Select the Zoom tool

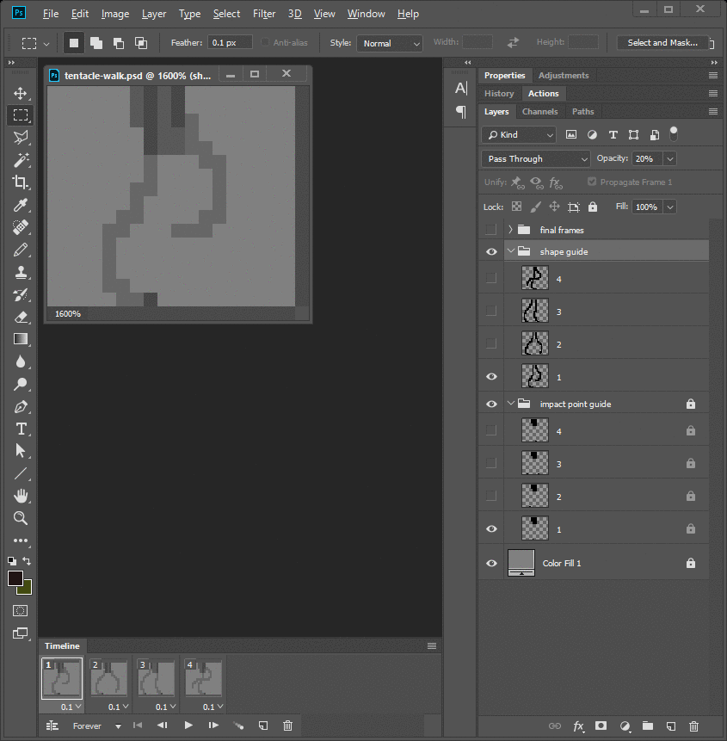tap(21, 518)
